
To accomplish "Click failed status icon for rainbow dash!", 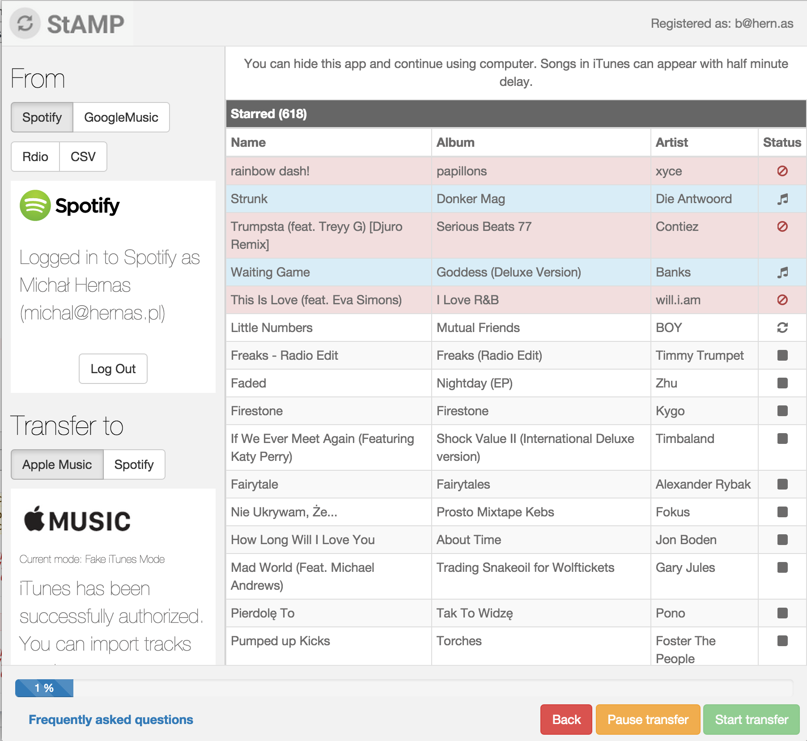I will click(x=782, y=171).
